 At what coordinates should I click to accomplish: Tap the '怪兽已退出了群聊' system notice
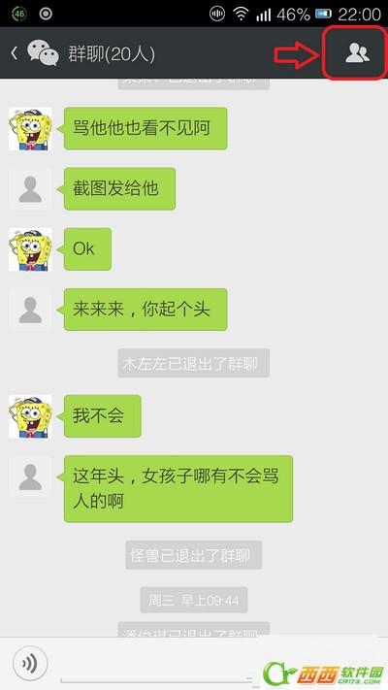pyautogui.click(x=194, y=555)
